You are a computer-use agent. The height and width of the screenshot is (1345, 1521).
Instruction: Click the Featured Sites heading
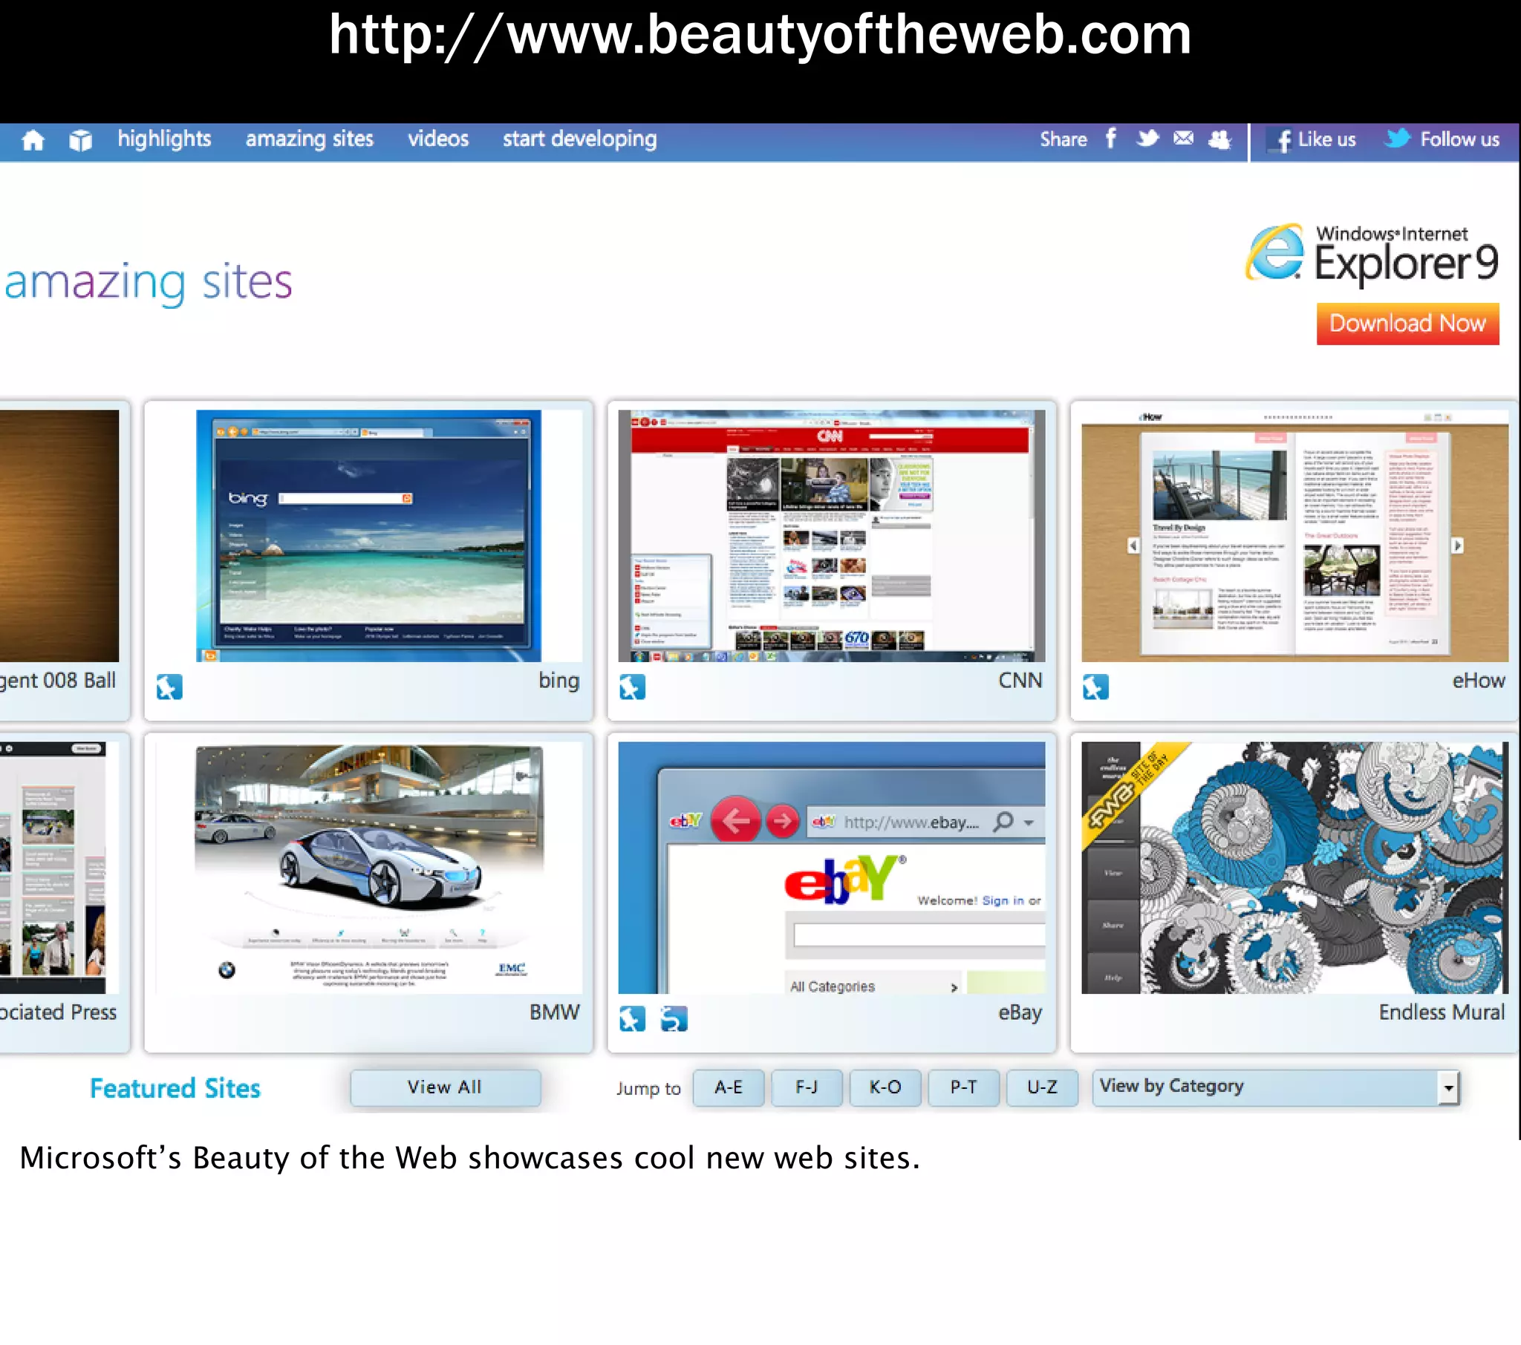pos(175,1088)
